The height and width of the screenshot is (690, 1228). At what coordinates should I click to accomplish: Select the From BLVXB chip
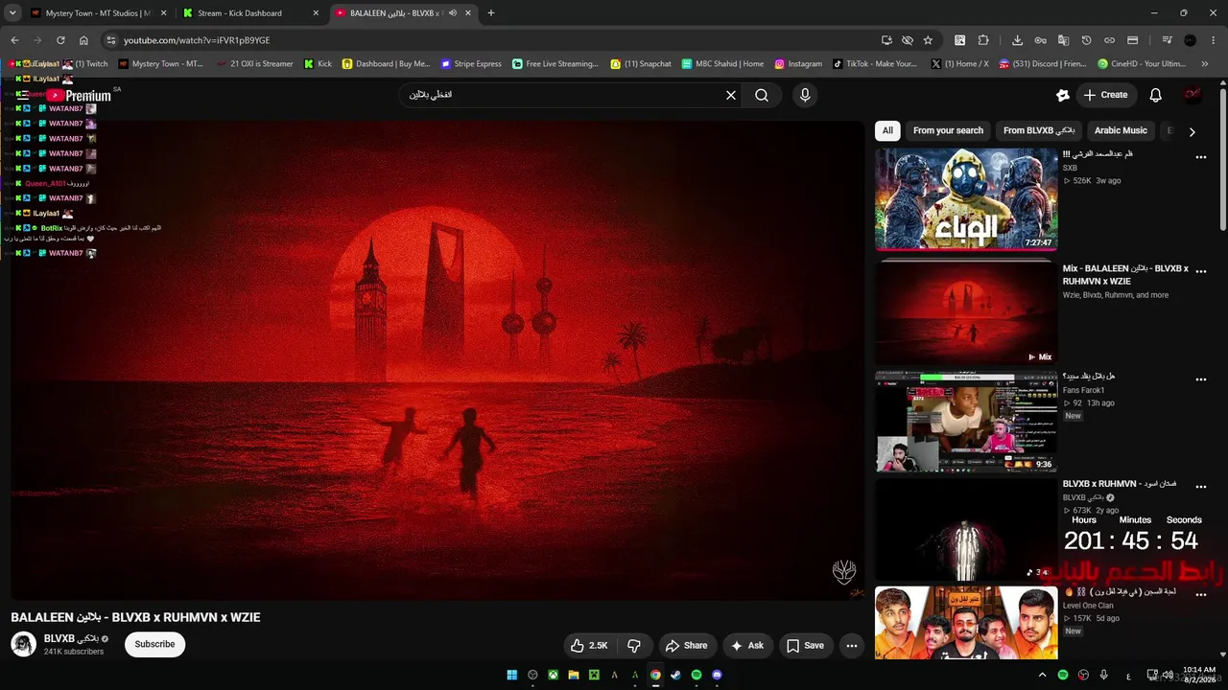coord(1039,130)
